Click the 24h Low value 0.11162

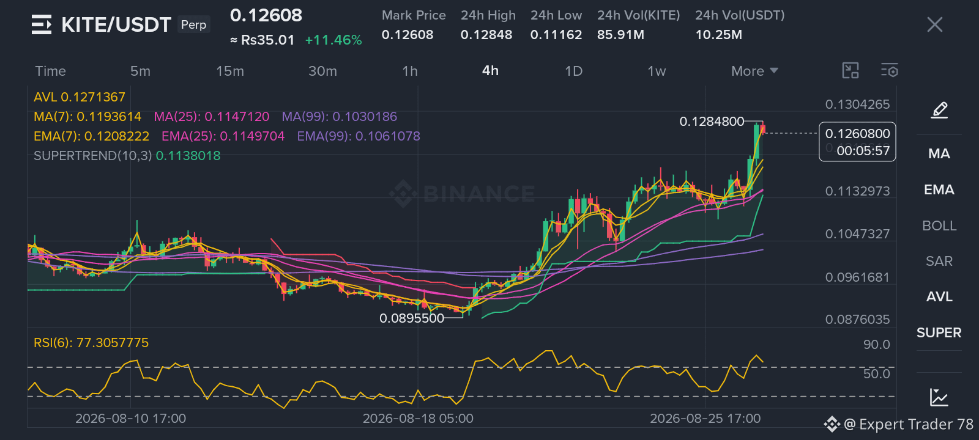pyautogui.click(x=556, y=35)
